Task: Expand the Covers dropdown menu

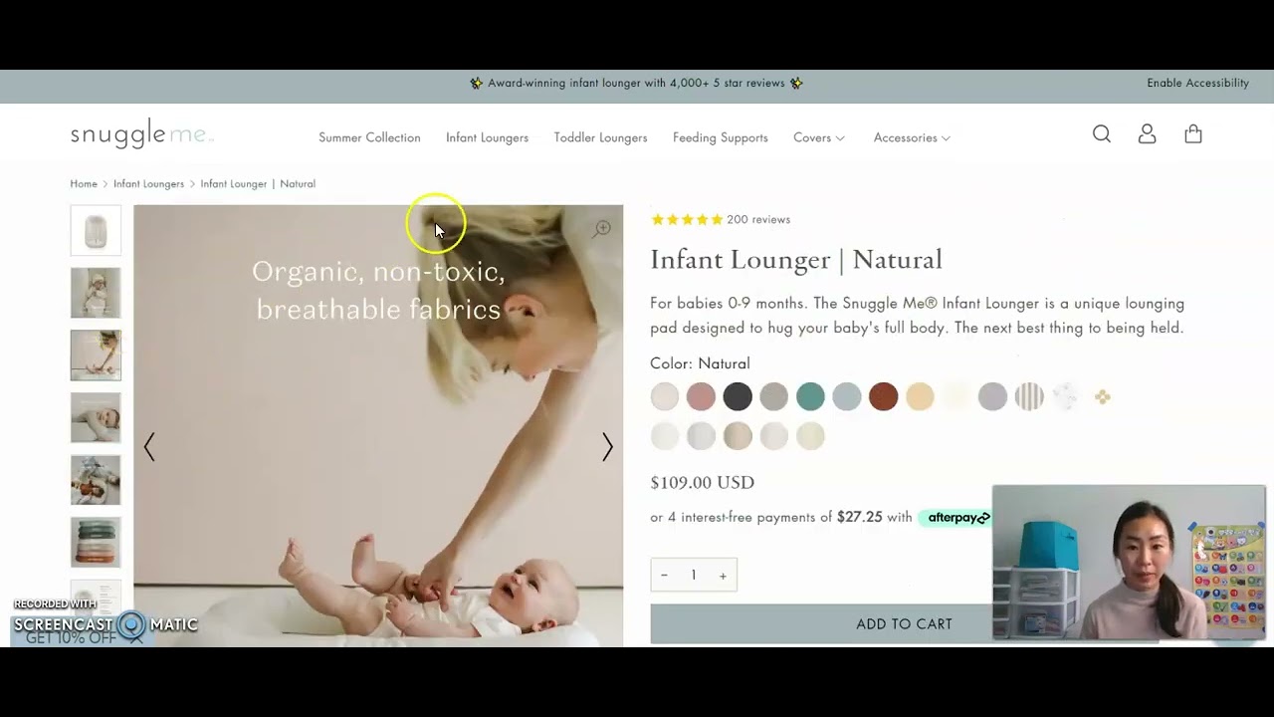Action: (819, 137)
